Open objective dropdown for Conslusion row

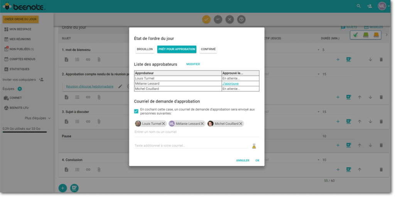point(318,160)
